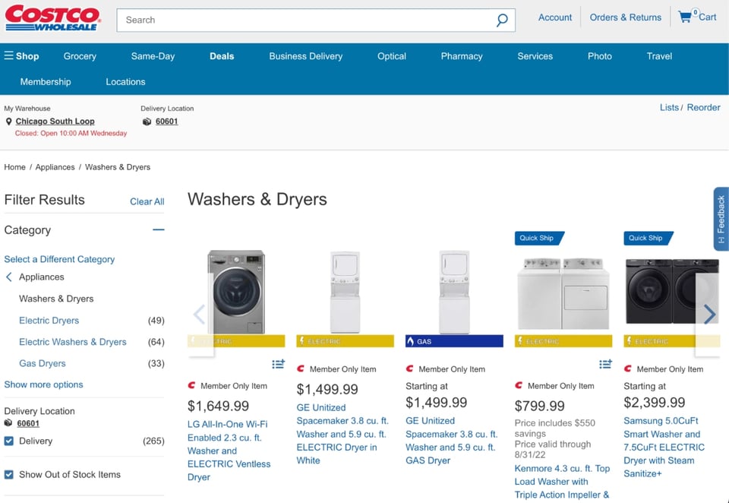Go to Appliances breadcrumb
The height and width of the screenshot is (503, 729).
point(55,167)
